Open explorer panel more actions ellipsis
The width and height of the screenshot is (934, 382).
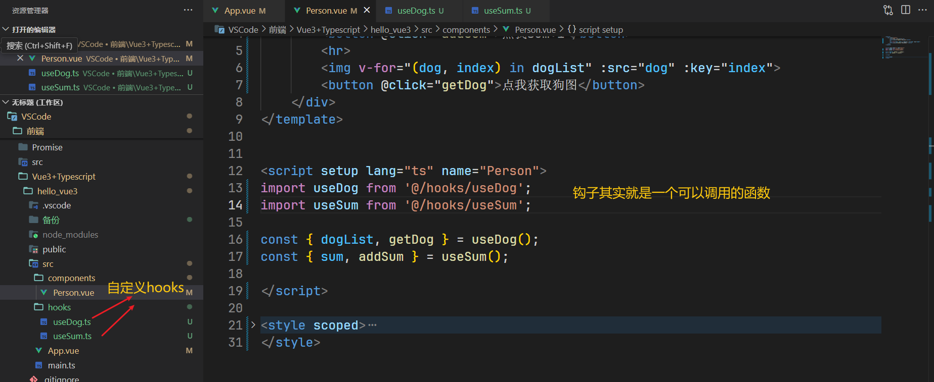tap(188, 10)
